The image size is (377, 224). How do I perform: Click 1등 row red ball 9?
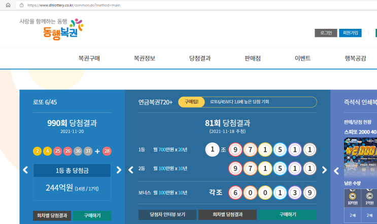pos(235,150)
